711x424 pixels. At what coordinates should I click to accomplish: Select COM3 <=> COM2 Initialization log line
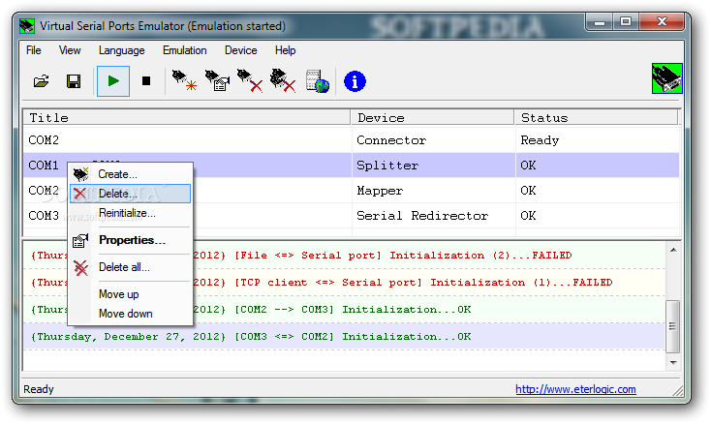pyautogui.click(x=345, y=337)
